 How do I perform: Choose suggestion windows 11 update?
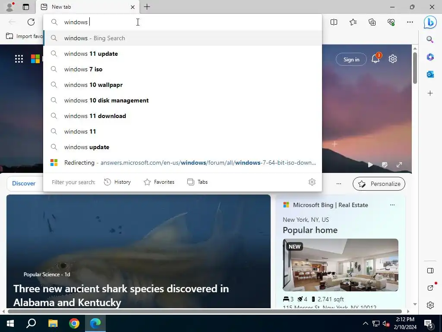[x=183, y=54]
